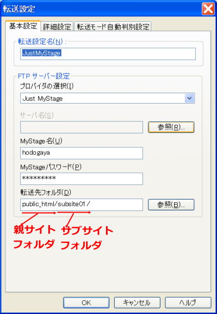Select the 基本設定 tab
Viewport: 217px width, 314px height.
[23, 26]
